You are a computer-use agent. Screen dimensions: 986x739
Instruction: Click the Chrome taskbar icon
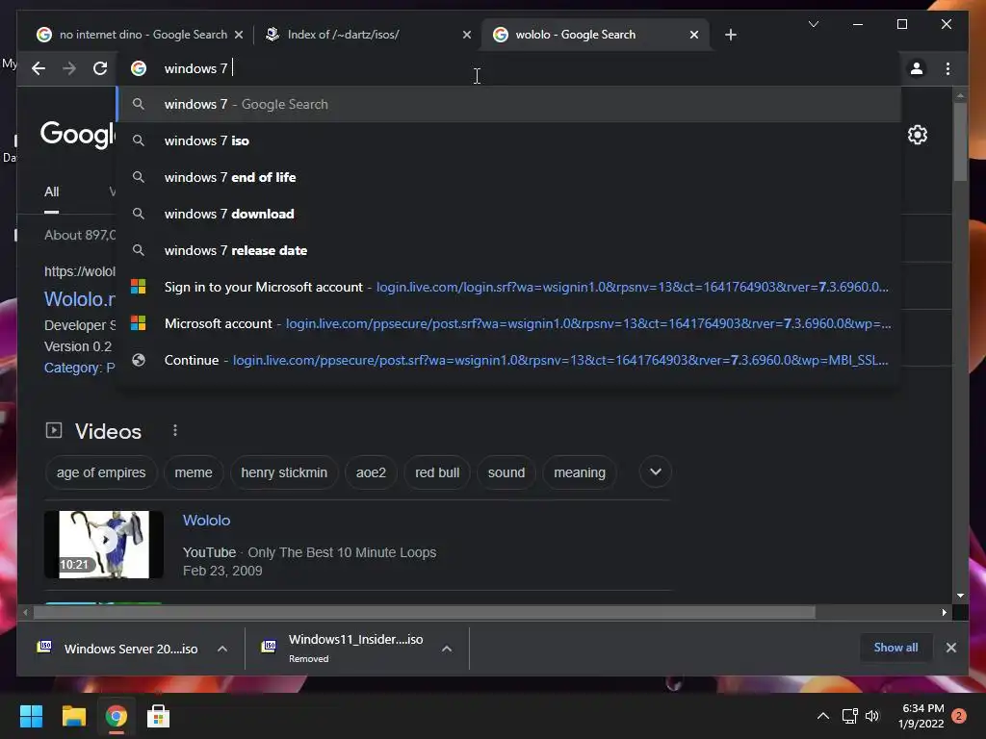pyautogui.click(x=116, y=716)
